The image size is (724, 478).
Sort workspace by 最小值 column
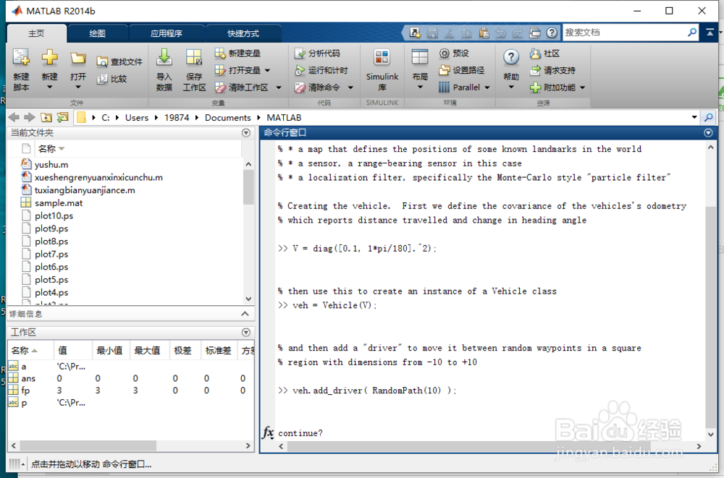109,351
